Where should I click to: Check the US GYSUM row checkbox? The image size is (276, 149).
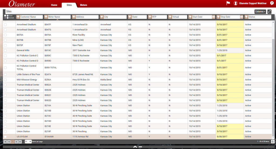pos(5,137)
